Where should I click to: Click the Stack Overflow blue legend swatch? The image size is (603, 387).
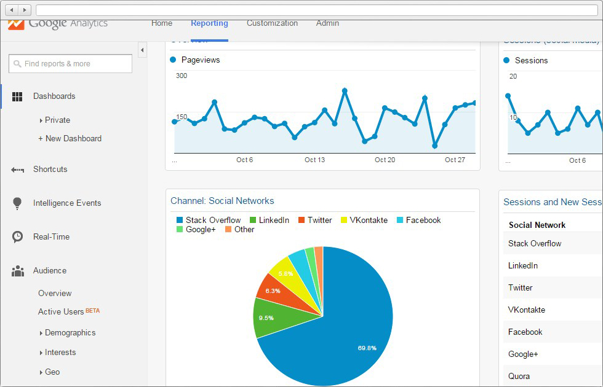[180, 220]
